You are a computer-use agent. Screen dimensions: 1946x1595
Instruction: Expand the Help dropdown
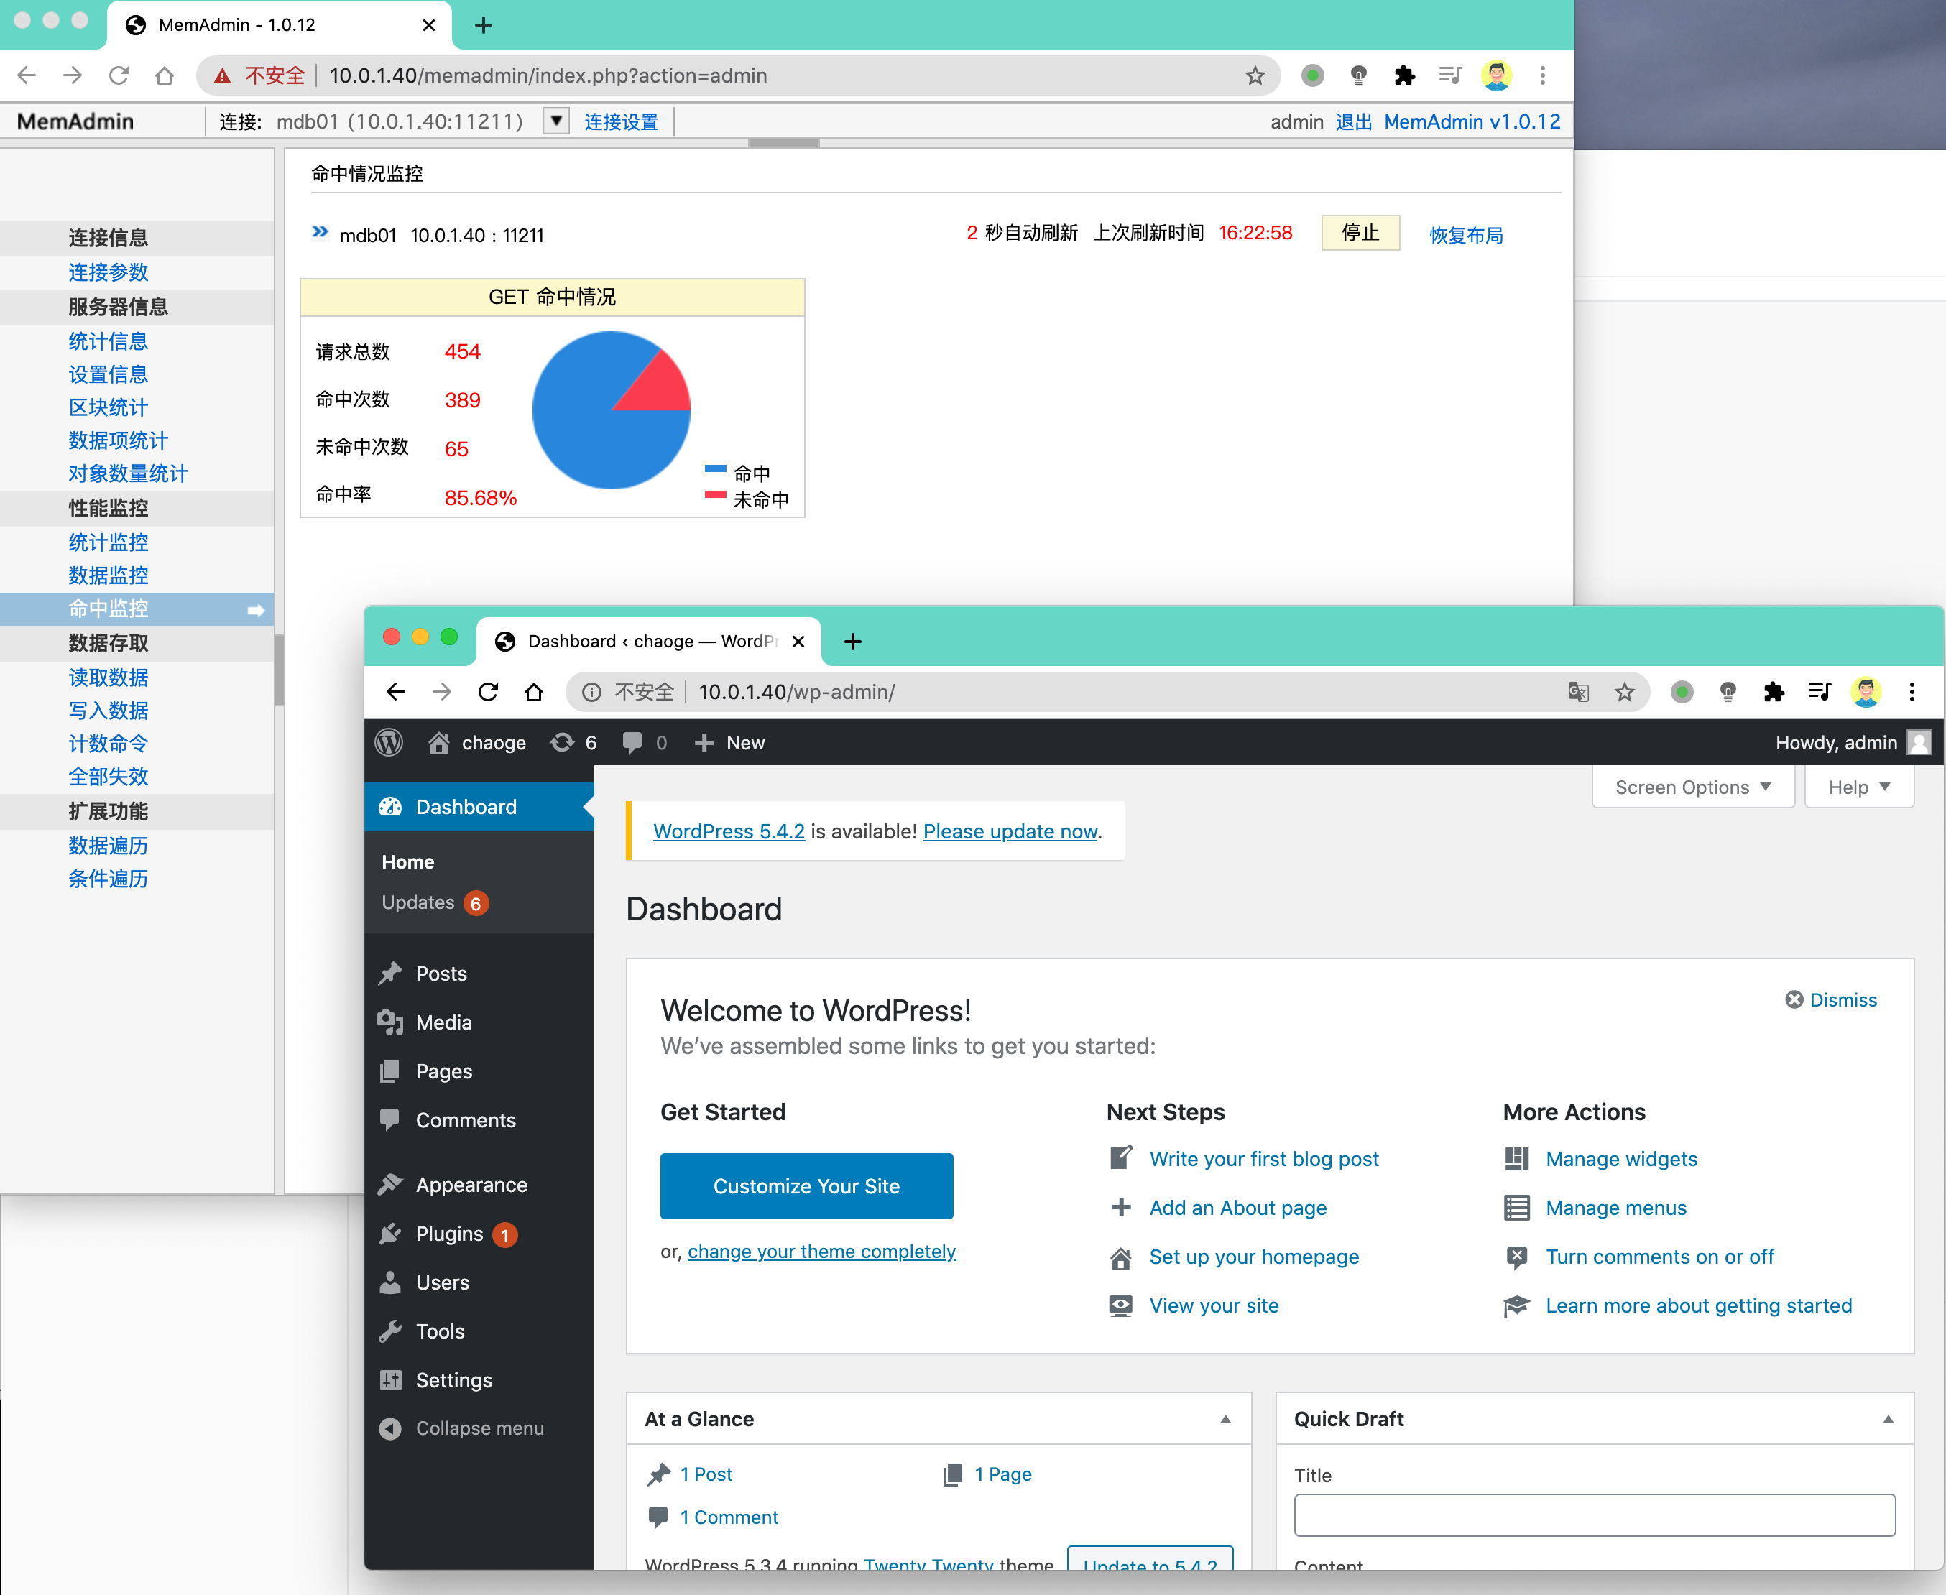pyautogui.click(x=1859, y=787)
